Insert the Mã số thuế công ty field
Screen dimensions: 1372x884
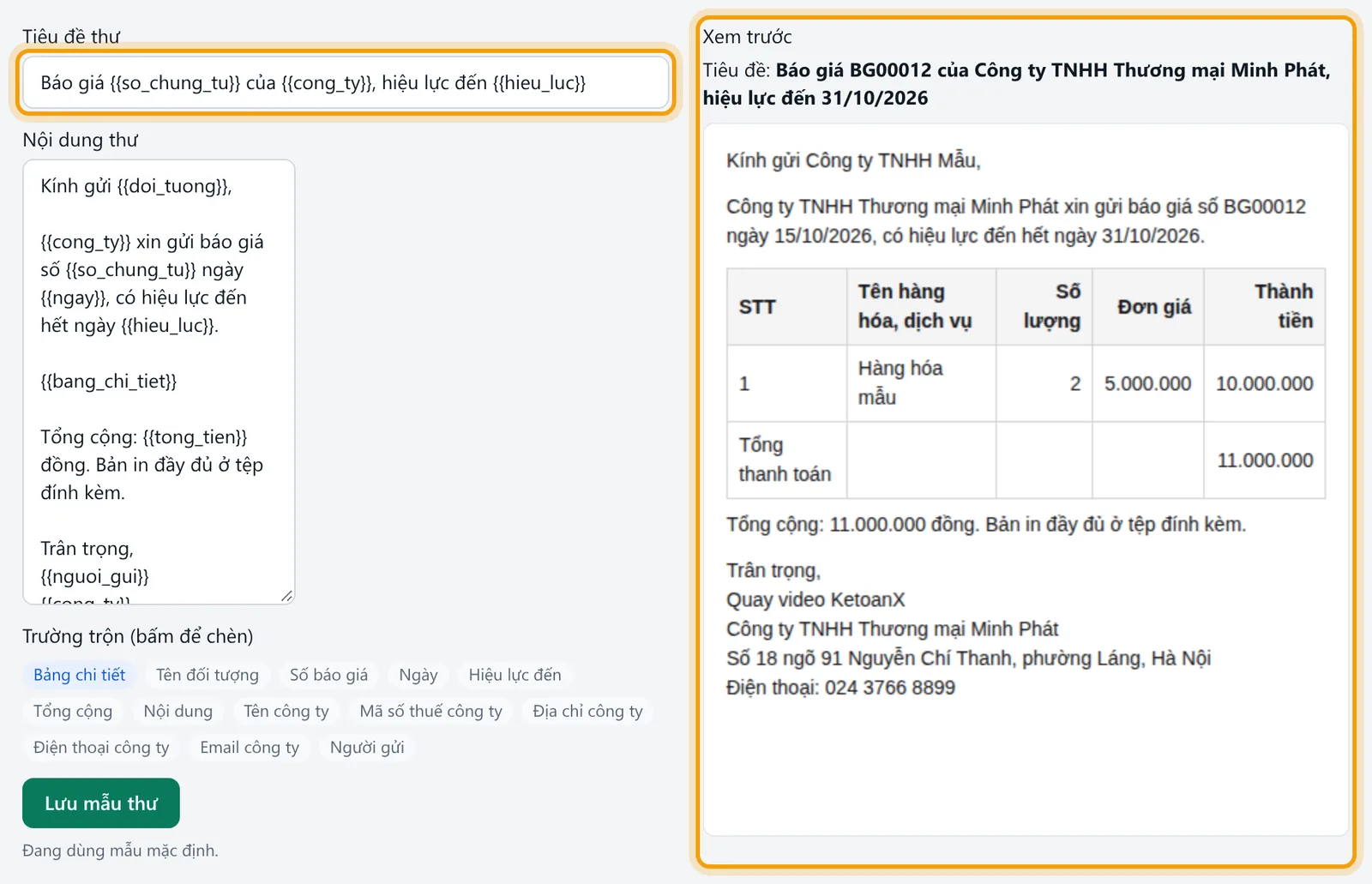tap(431, 711)
